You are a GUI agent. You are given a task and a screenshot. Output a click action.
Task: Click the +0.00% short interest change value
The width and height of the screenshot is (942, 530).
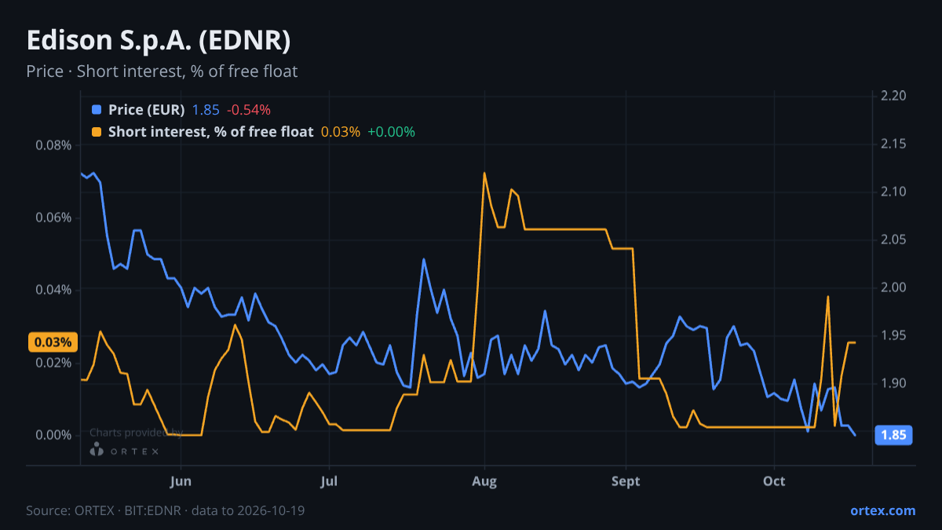(391, 132)
